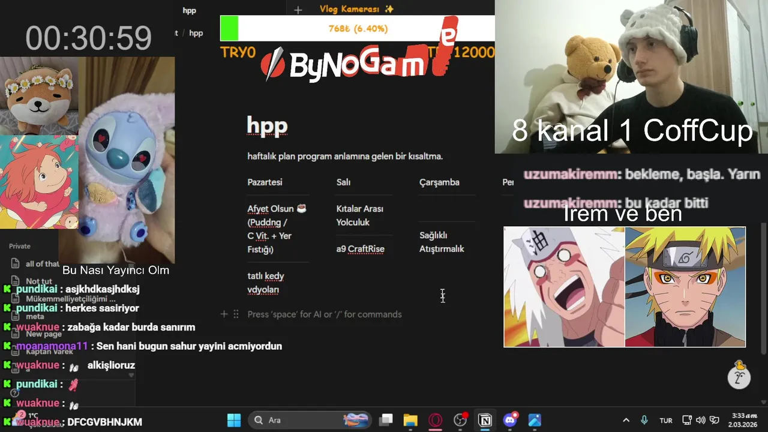Add a new block with the plus icon
This screenshot has height=432, width=768.
pyautogui.click(x=224, y=314)
